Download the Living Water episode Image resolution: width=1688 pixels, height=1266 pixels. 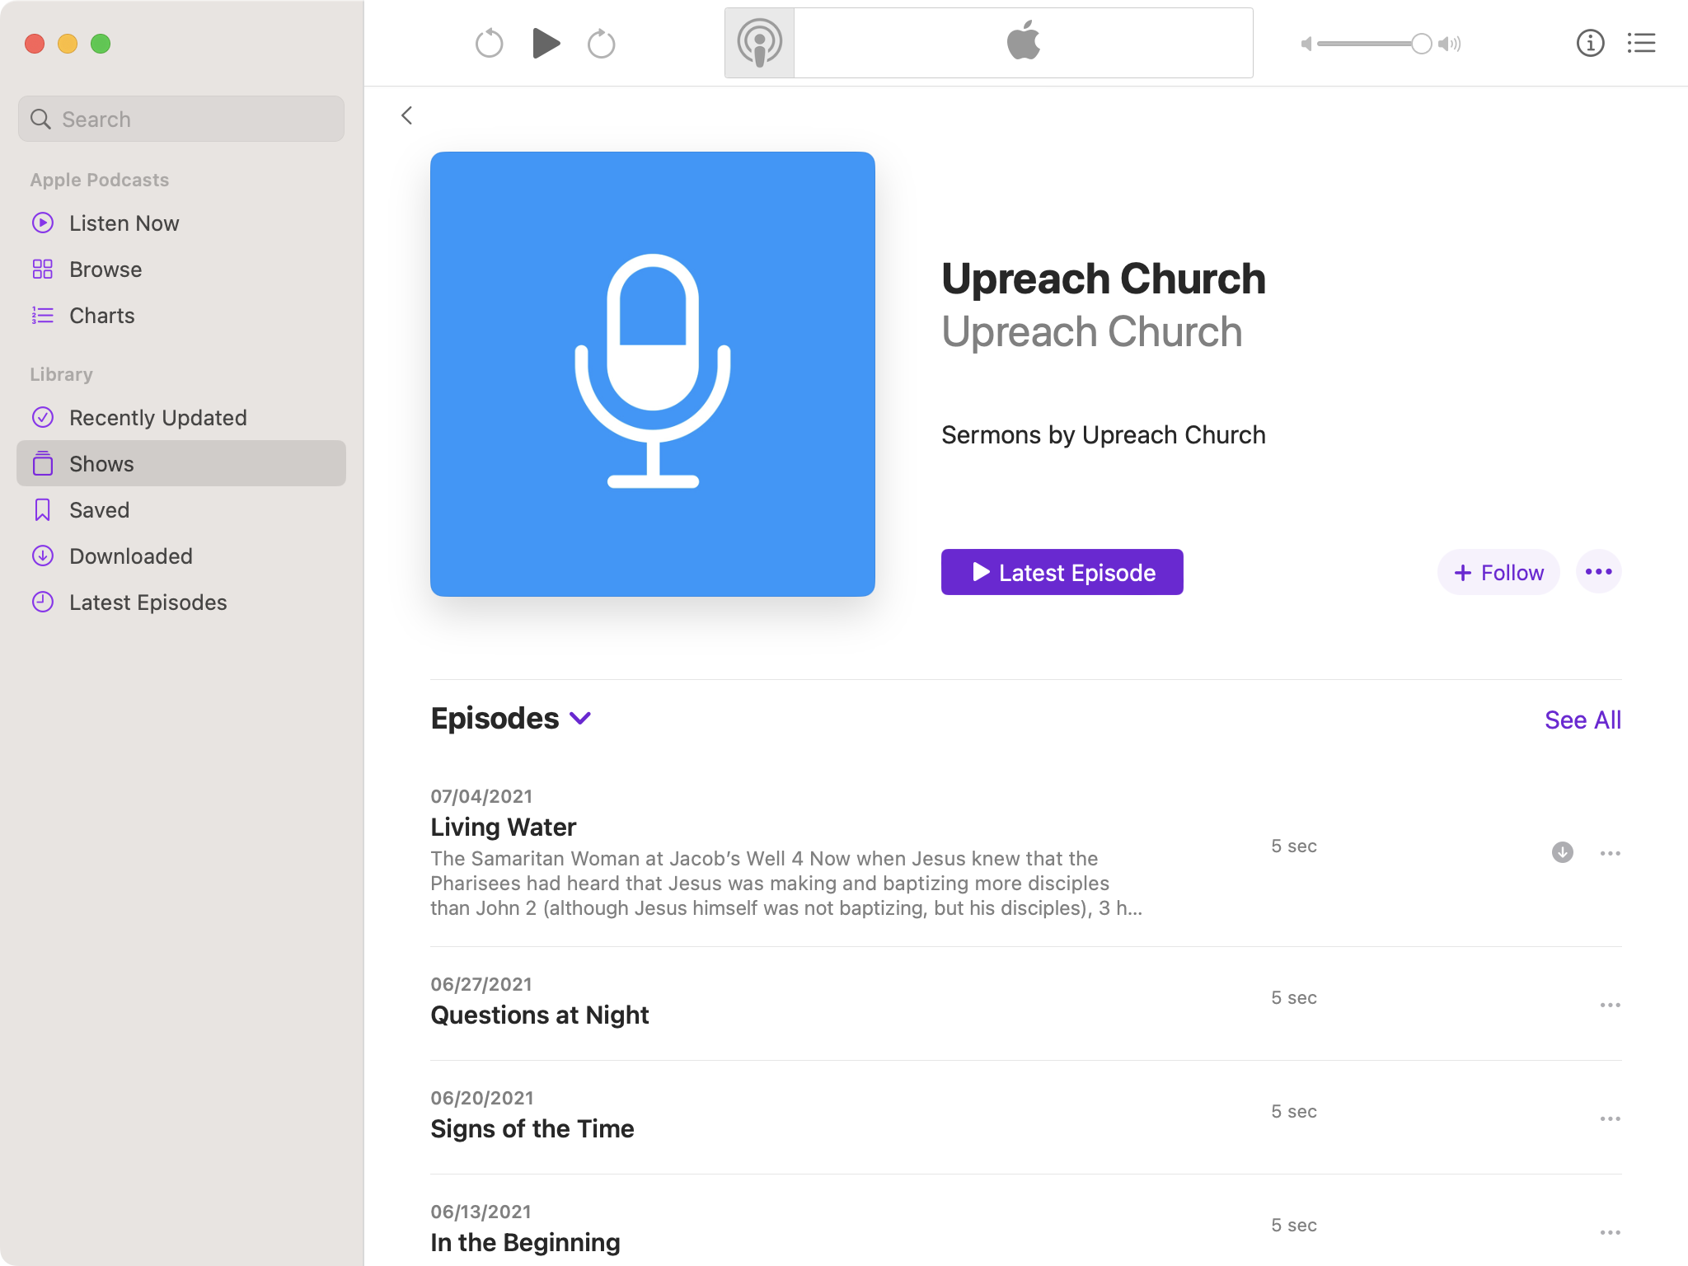(1563, 852)
